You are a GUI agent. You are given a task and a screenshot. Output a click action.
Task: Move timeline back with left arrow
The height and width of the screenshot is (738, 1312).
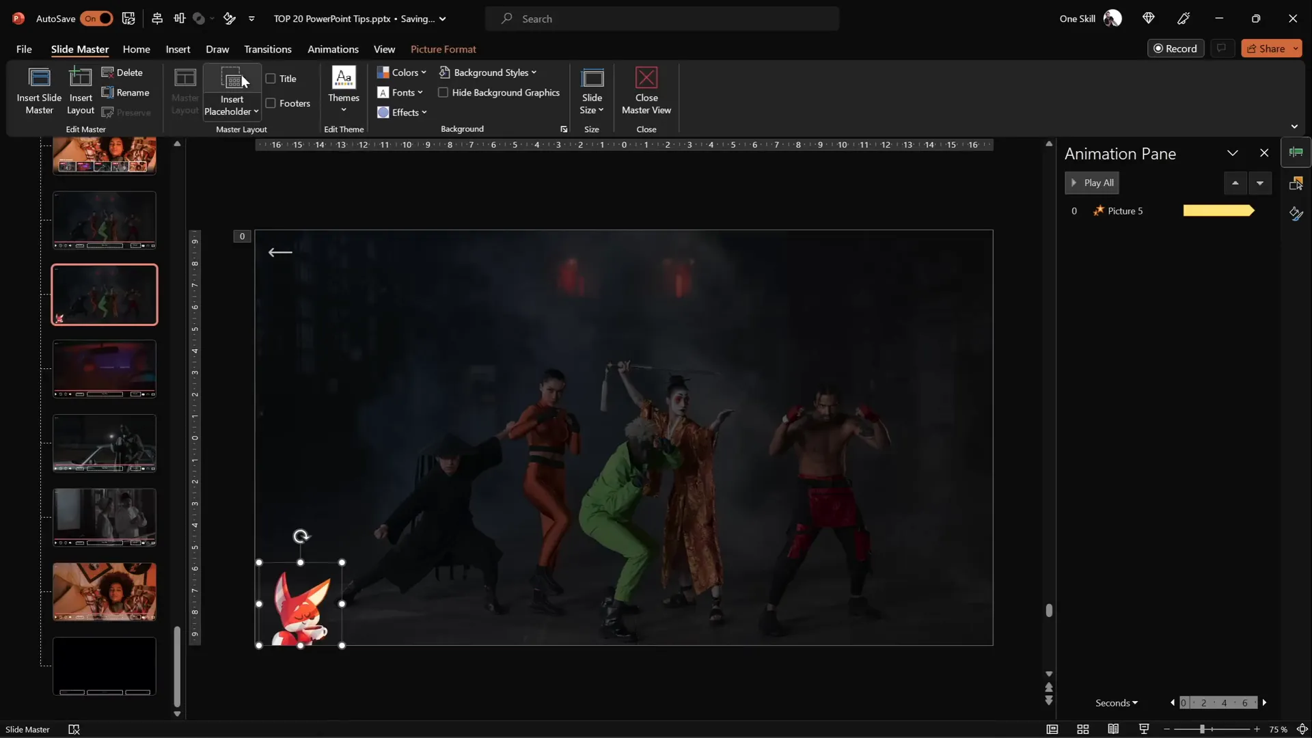1173,703
